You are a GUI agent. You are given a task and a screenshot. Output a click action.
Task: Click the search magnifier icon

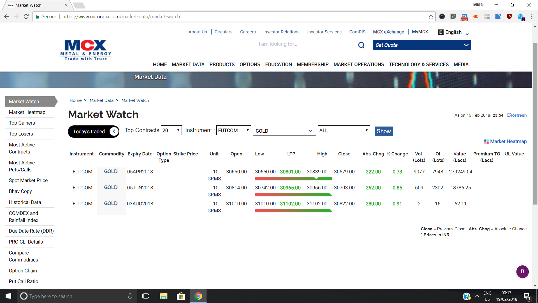tap(361, 45)
